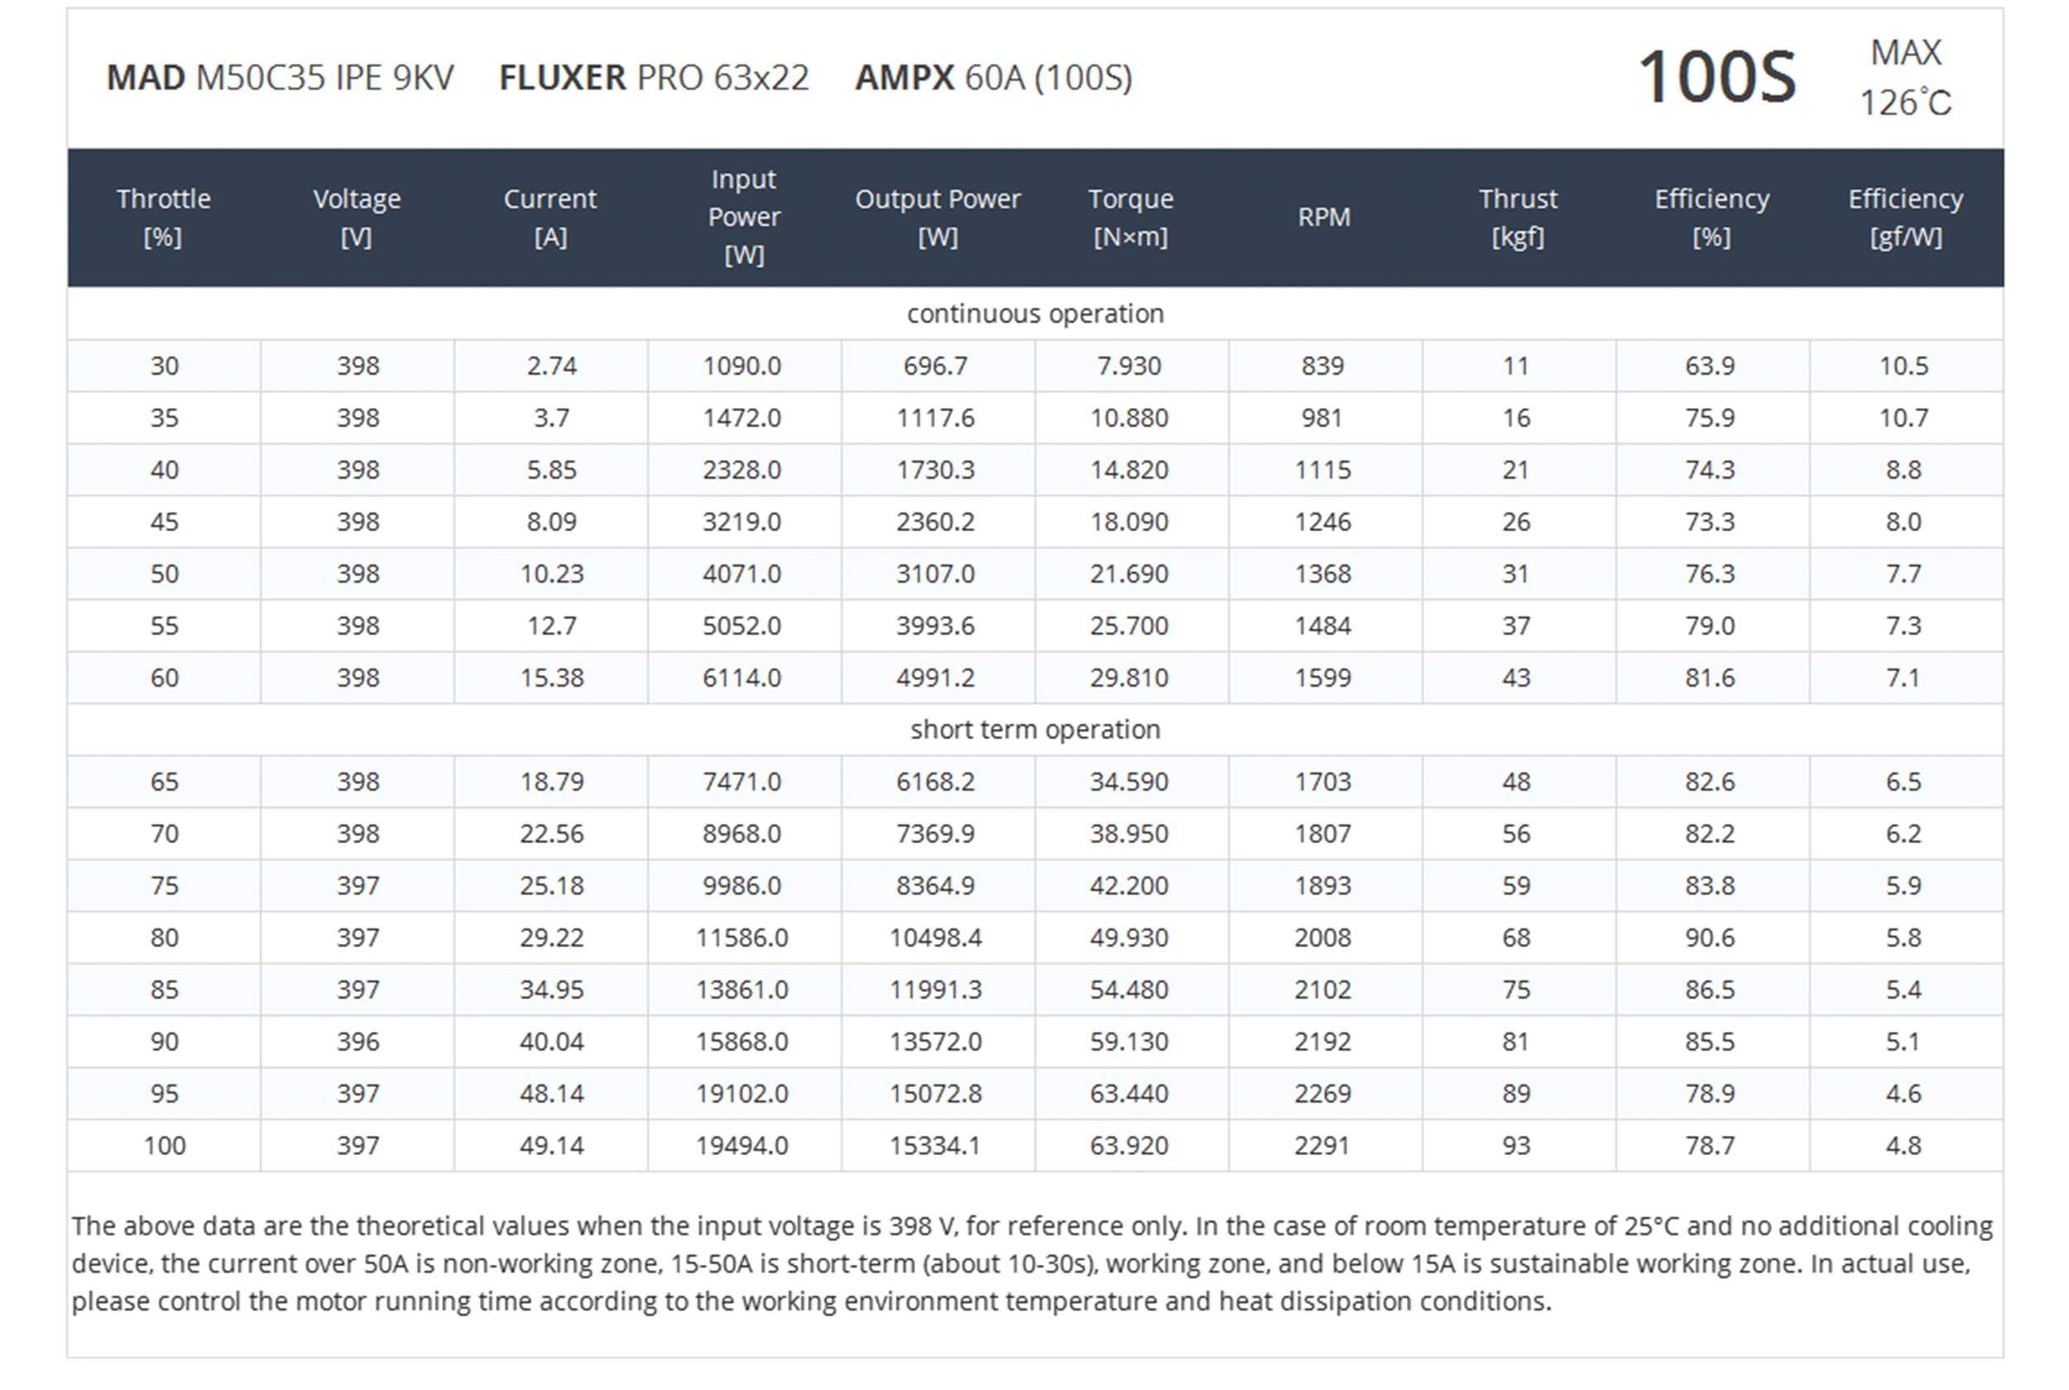Click the RPM column header
This screenshot has height=1390, width=2069.
1323,217
